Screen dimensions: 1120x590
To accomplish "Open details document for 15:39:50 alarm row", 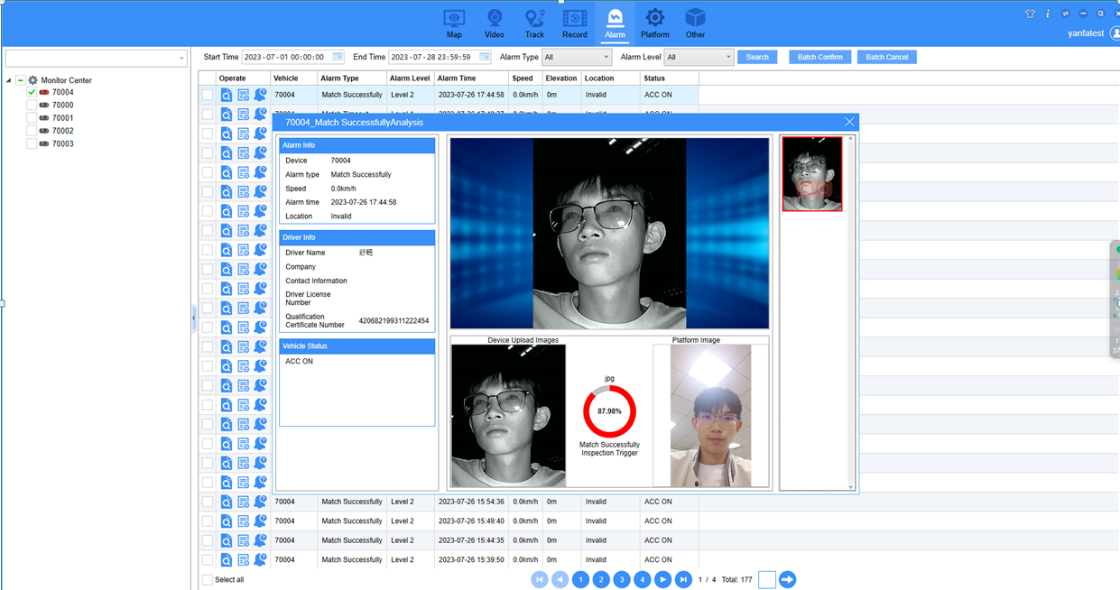I will 244,560.
